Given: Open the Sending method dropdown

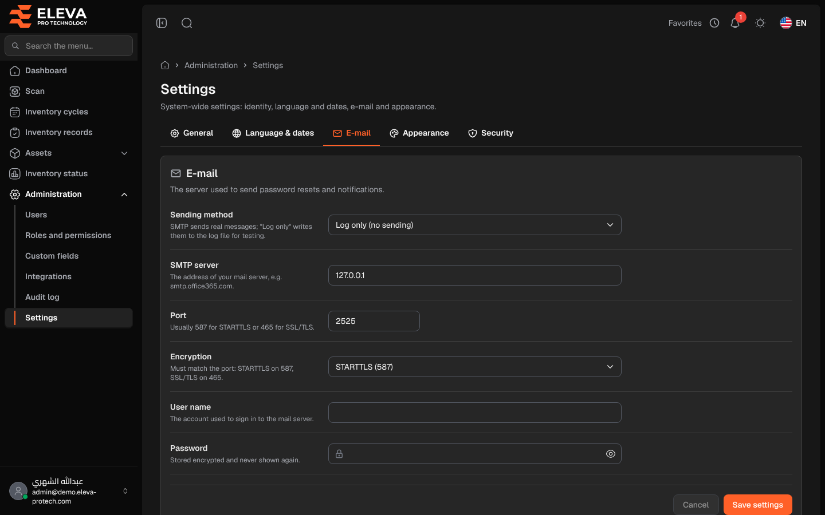Looking at the screenshot, I should point(474,225).
